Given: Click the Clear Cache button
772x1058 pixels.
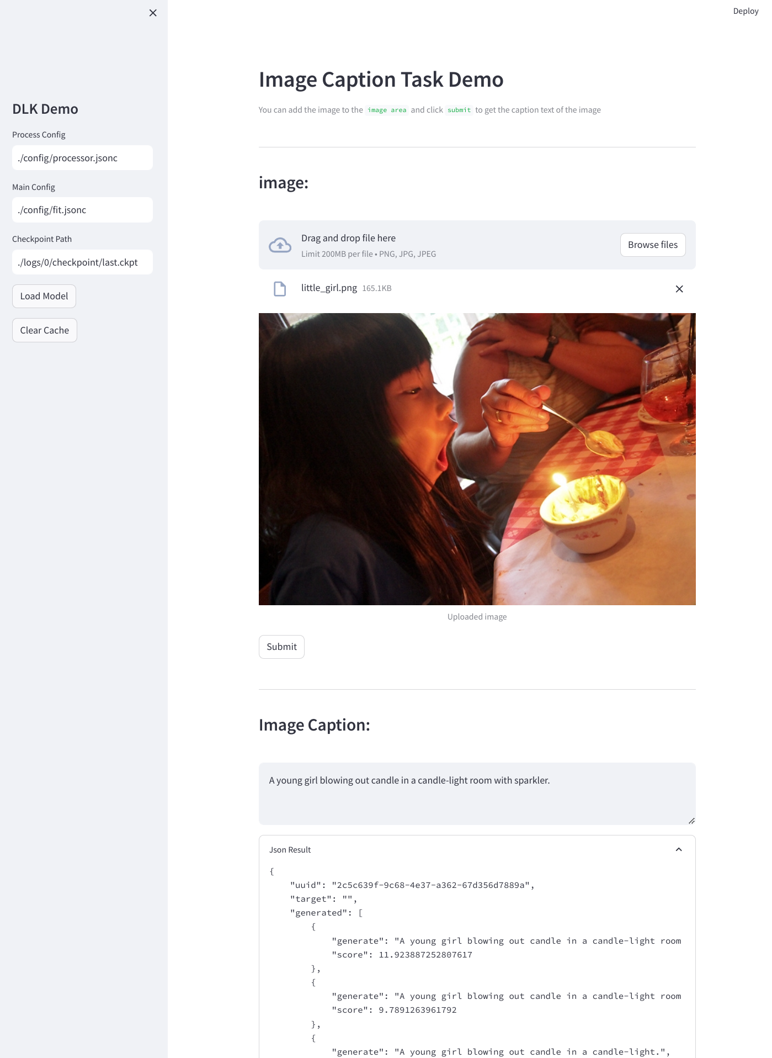Looking at the screenshot, I should pyautogui.click(x=45, y=330).
